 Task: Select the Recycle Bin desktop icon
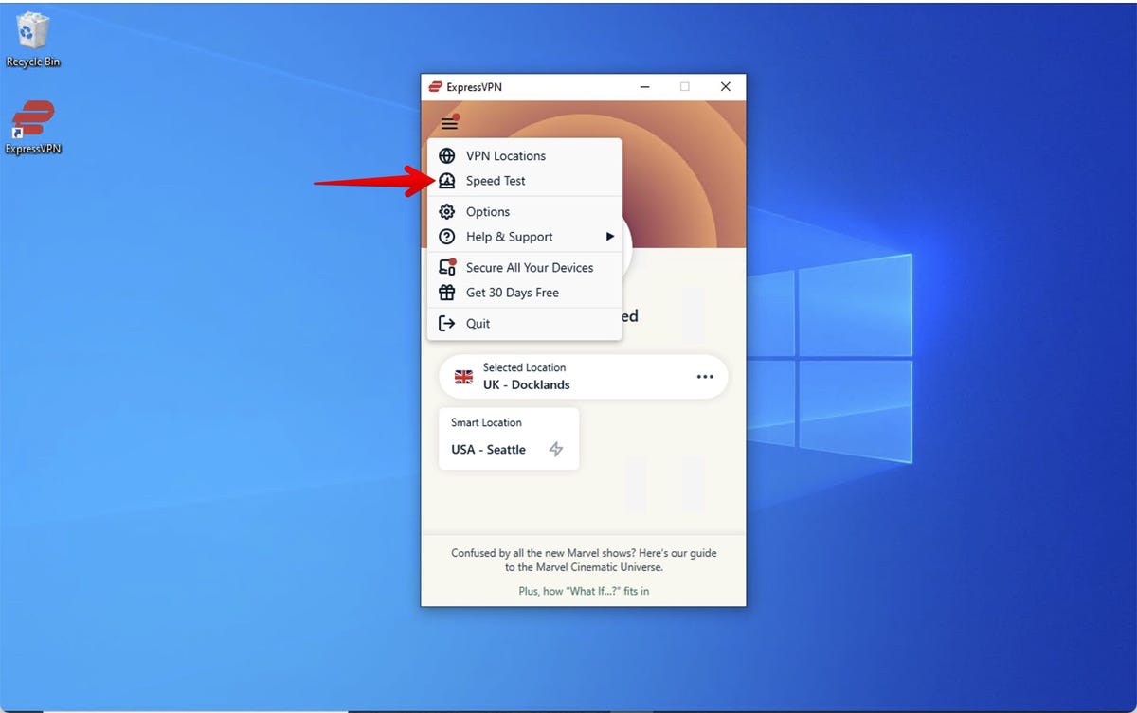pyautogui.click(x=33, y=40)
